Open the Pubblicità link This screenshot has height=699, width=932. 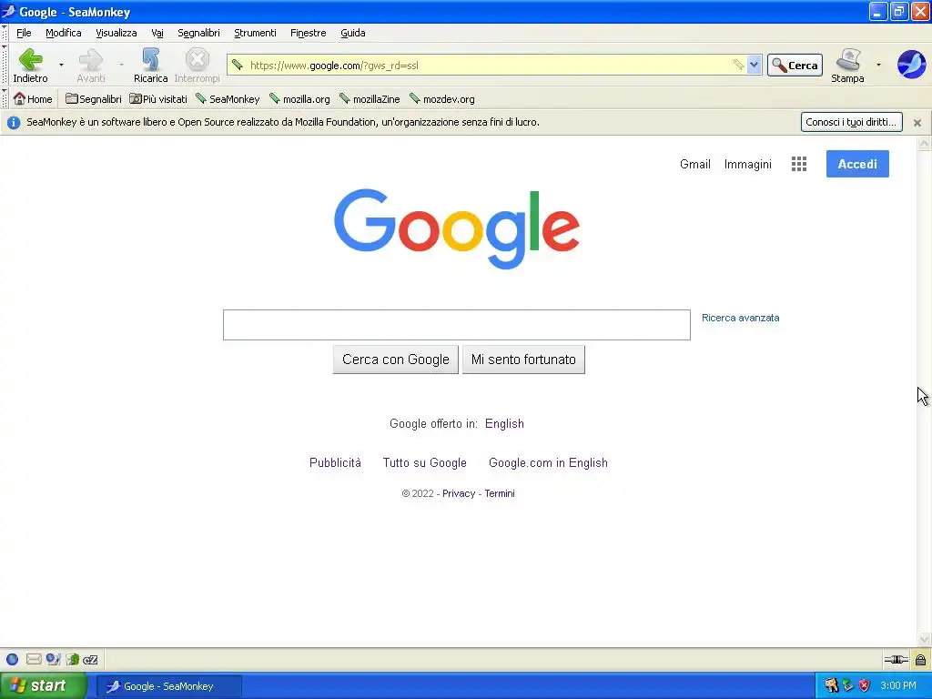(335, 463)
